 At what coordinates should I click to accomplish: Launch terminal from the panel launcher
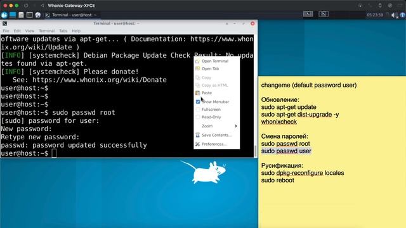pyautogui.click(x=30, y=15)
